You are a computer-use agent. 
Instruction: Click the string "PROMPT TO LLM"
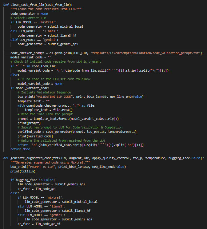click(x=42, y=167)
